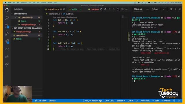Screen dimensions: 185x104
Task: Click the Spell checker status item
Action: coord(156,101)
